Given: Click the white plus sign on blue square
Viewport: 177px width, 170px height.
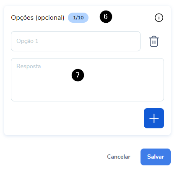Looking at the screenshot, I should pos(154,118).
